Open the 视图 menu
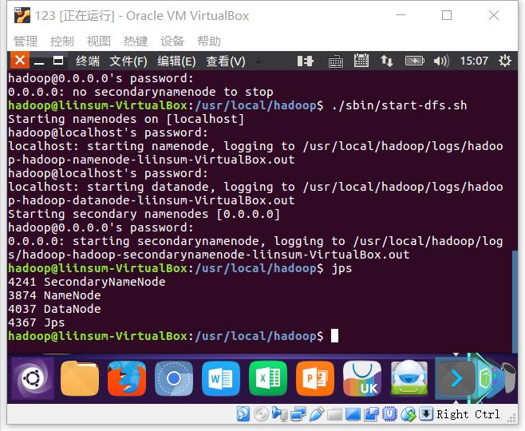525x431 pixels. [99, 42]
